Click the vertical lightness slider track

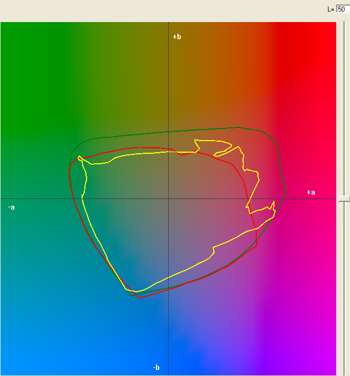344,198
